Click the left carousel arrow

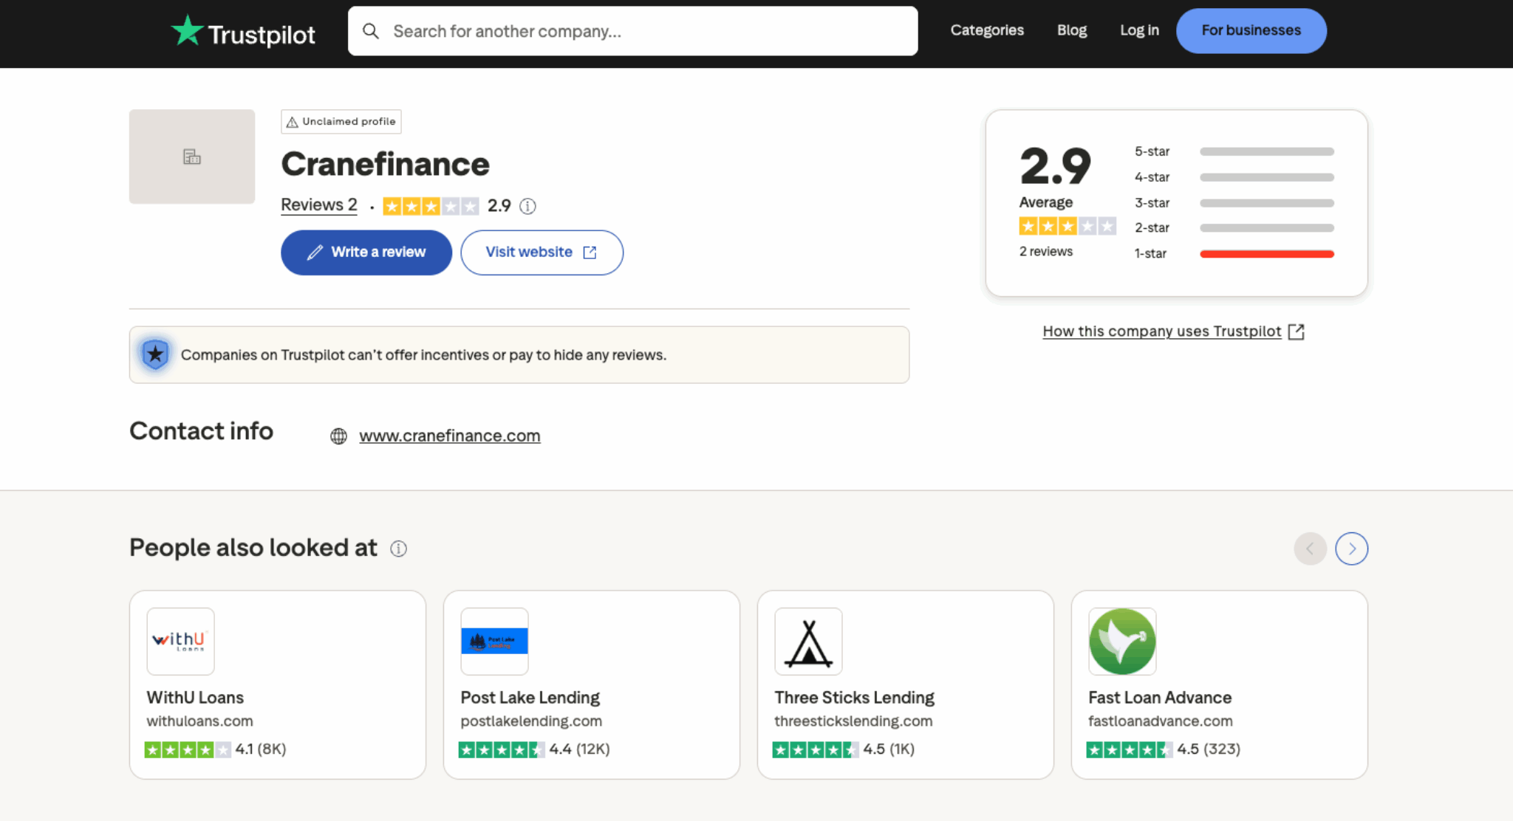1310,549
